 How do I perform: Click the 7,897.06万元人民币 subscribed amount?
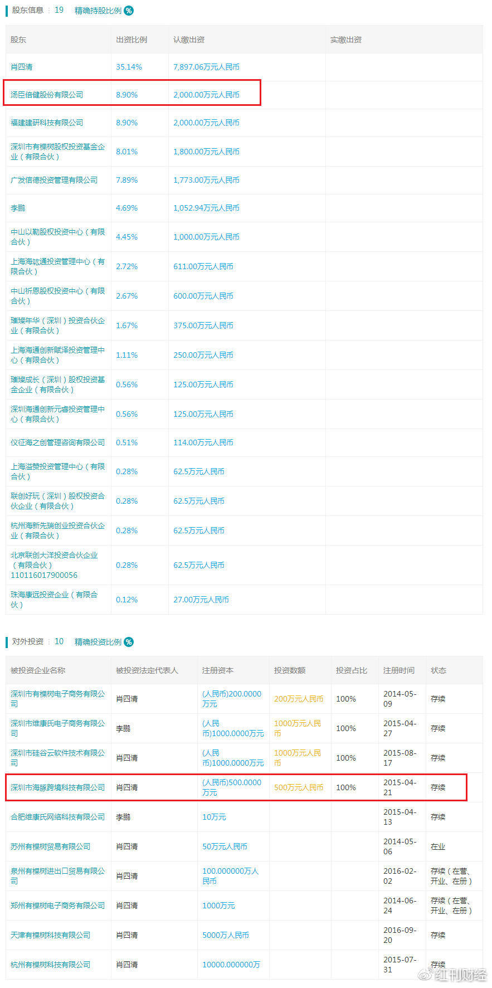pyautogui.click(x=206, y=67)
